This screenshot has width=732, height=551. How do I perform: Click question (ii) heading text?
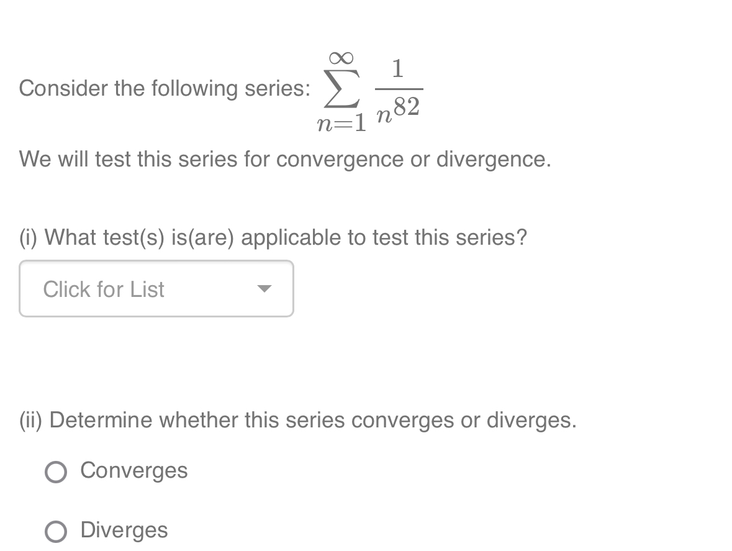(297, 420)
